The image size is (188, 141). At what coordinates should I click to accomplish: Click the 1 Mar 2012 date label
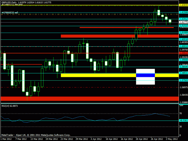click(6, 139)
